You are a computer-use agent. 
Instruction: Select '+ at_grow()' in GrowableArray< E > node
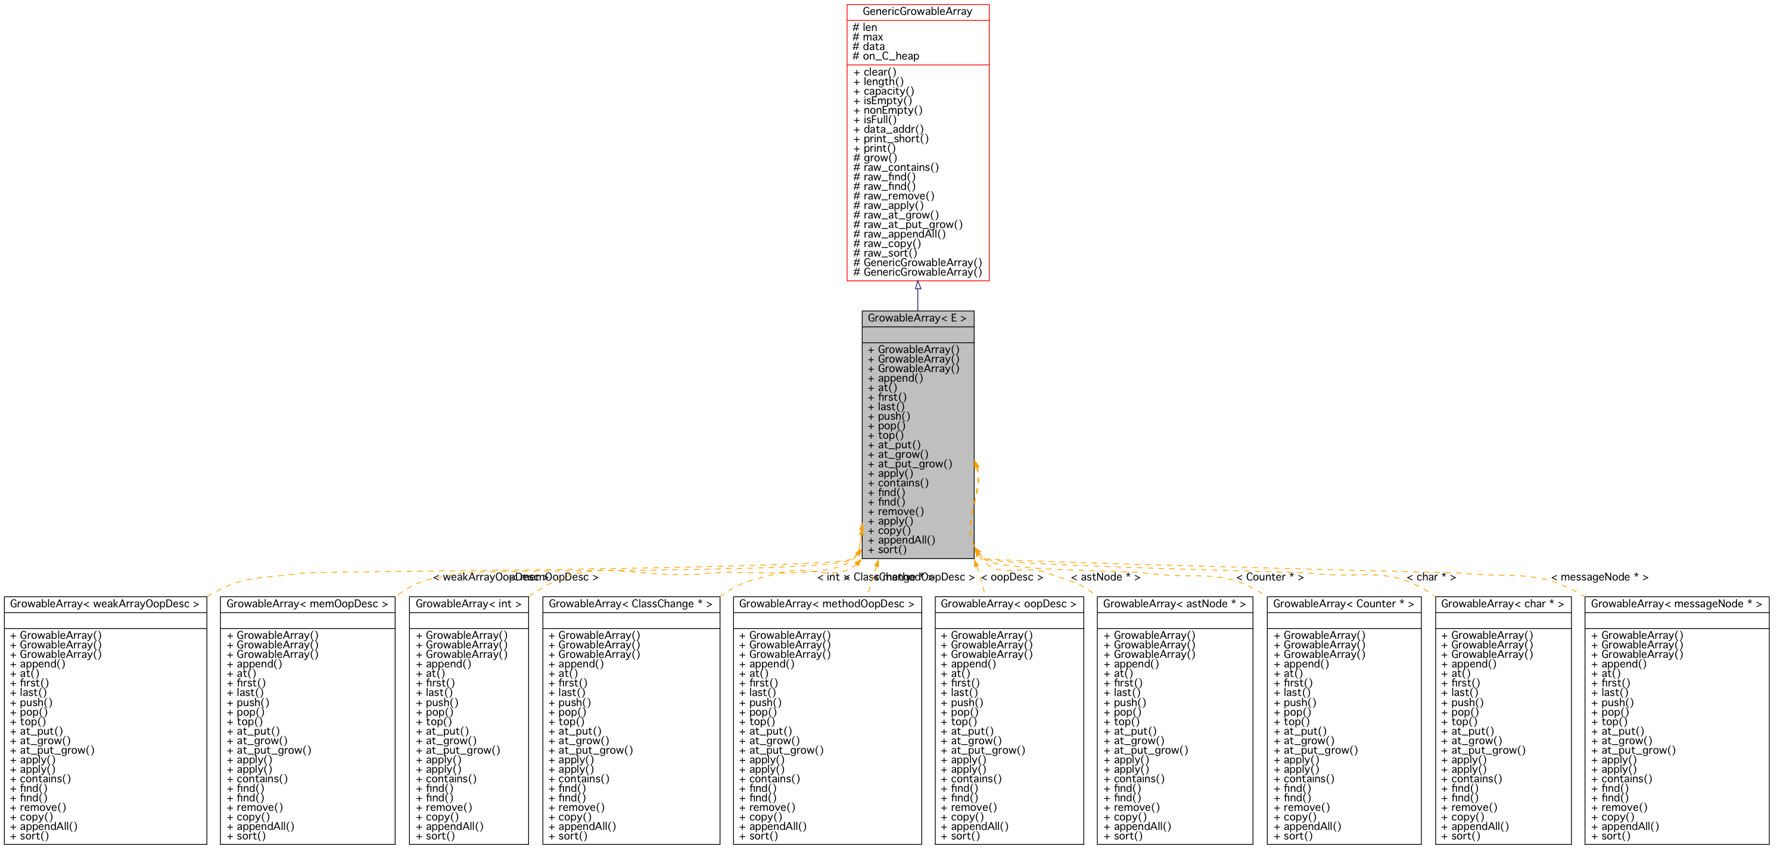point(898,455)
